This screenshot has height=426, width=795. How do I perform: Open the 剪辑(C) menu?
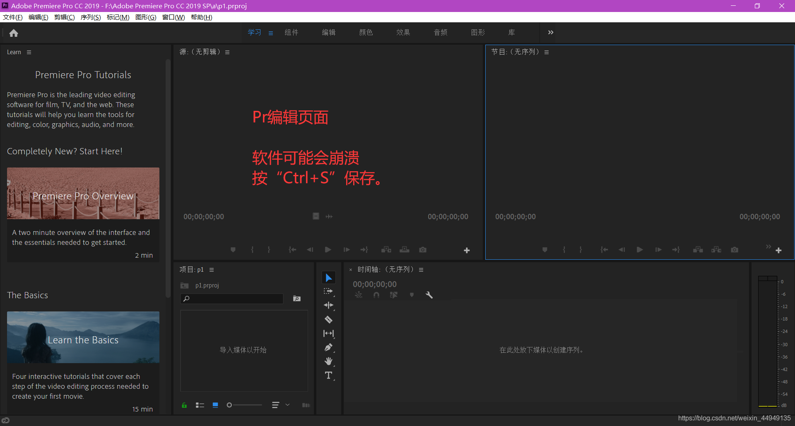pos(65,17)
